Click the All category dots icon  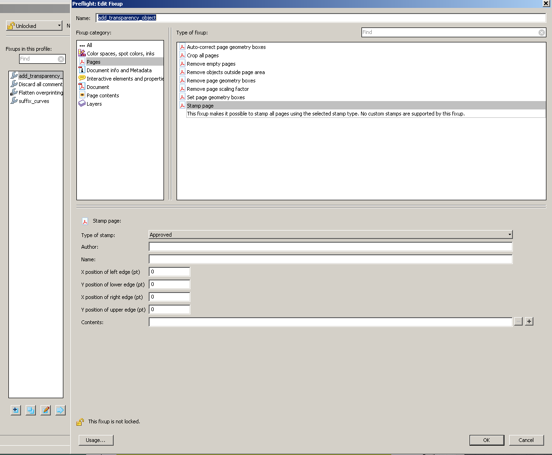[x=82, y=45]
